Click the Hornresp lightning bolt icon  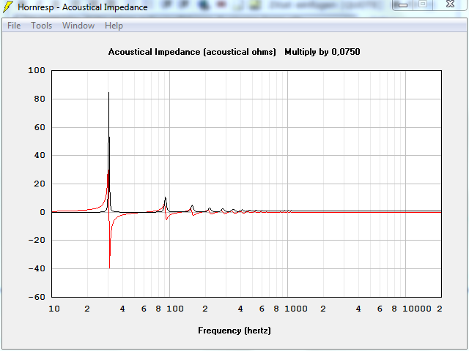8,7
